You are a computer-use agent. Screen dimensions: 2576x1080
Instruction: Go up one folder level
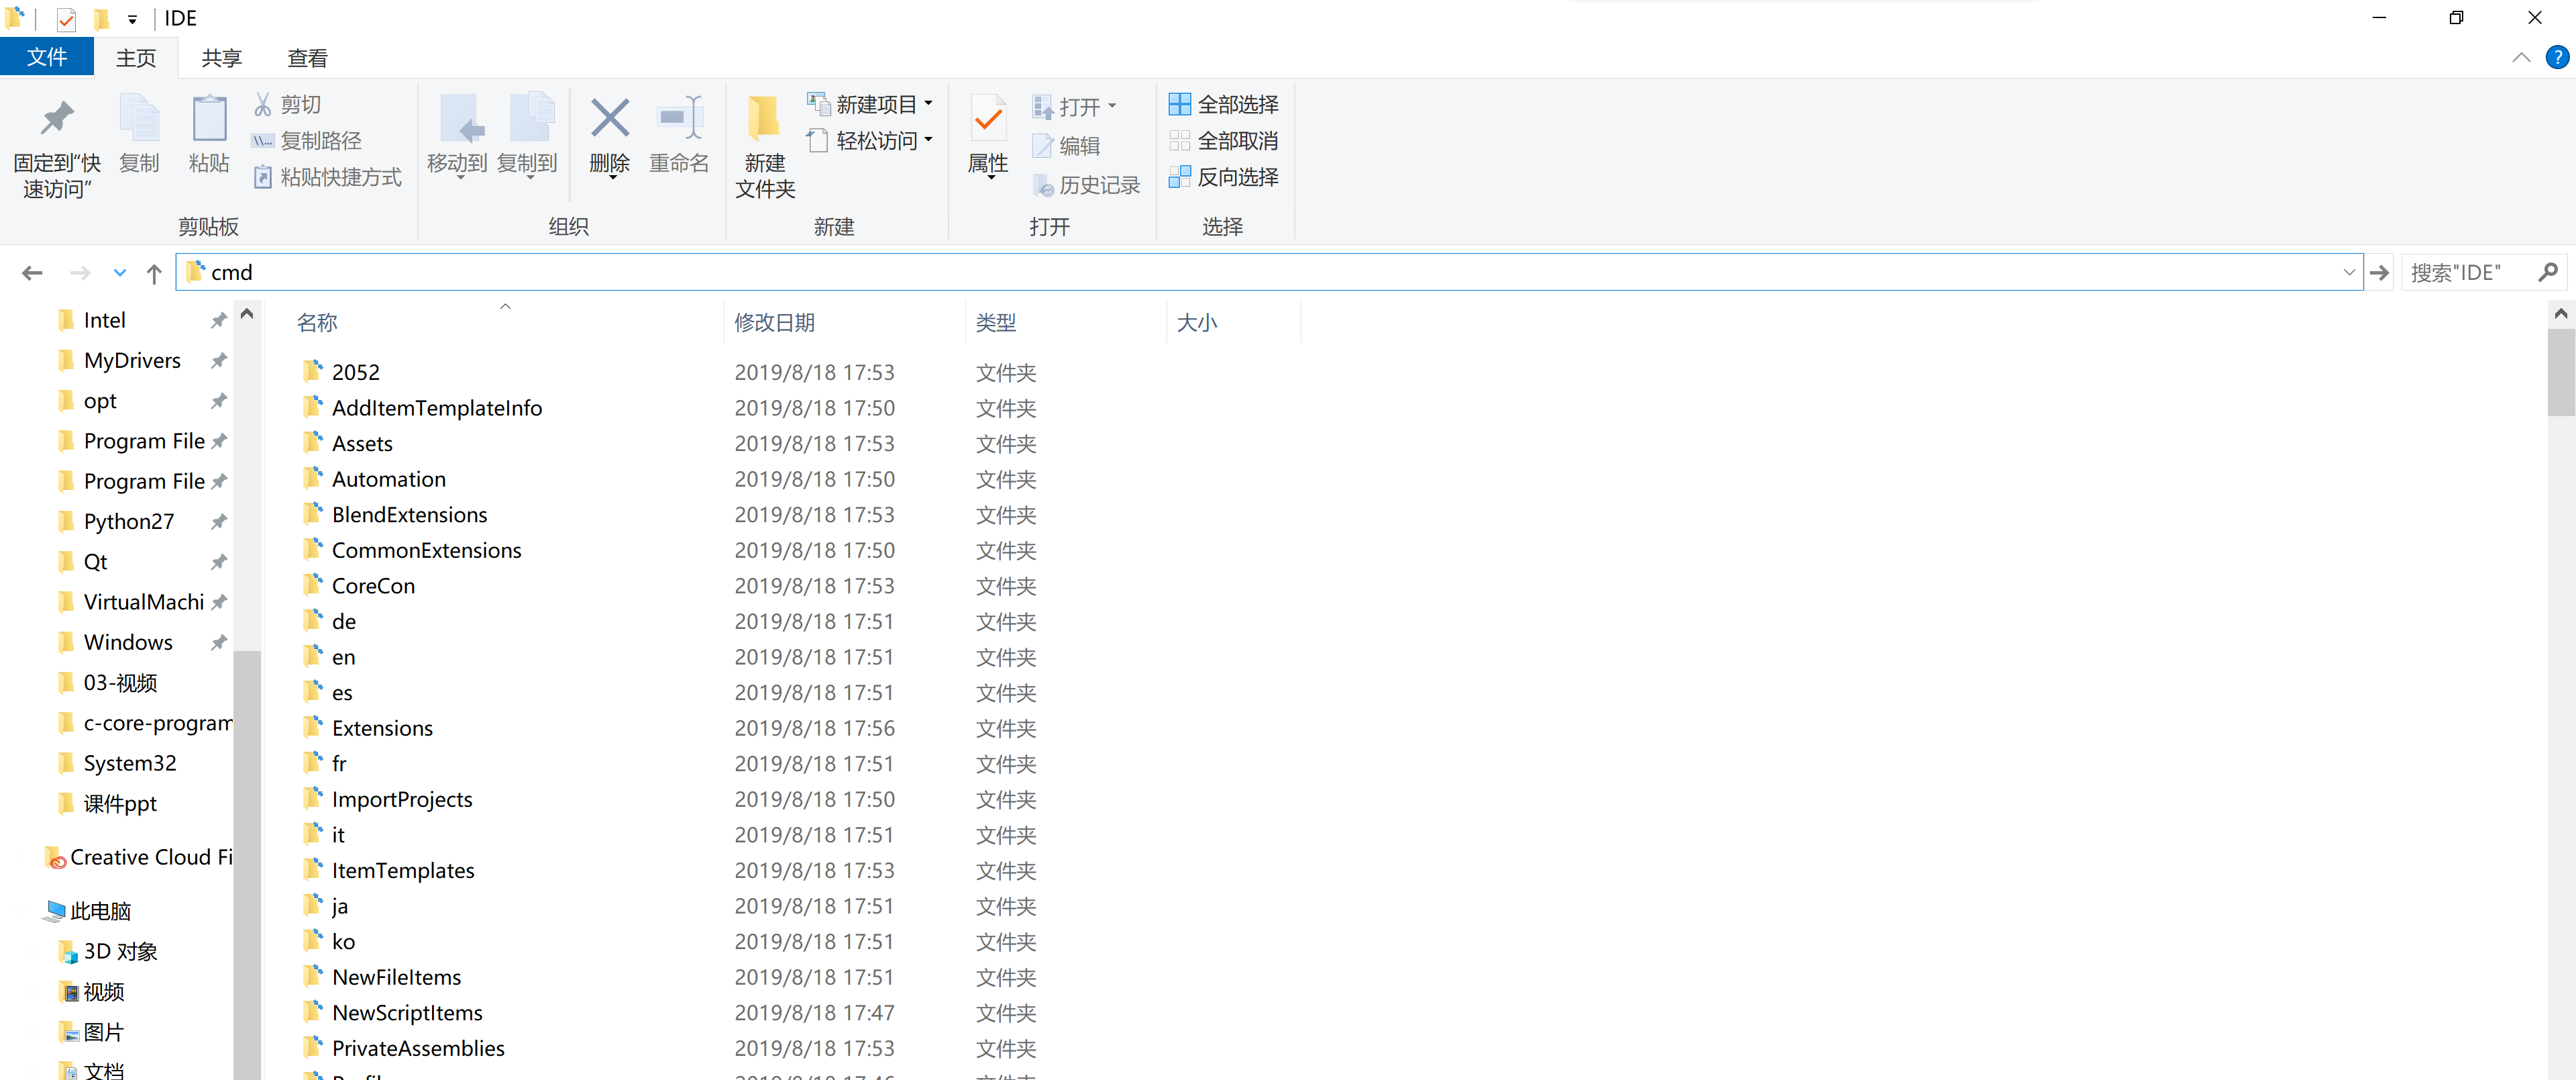click(x=154, y=273)
